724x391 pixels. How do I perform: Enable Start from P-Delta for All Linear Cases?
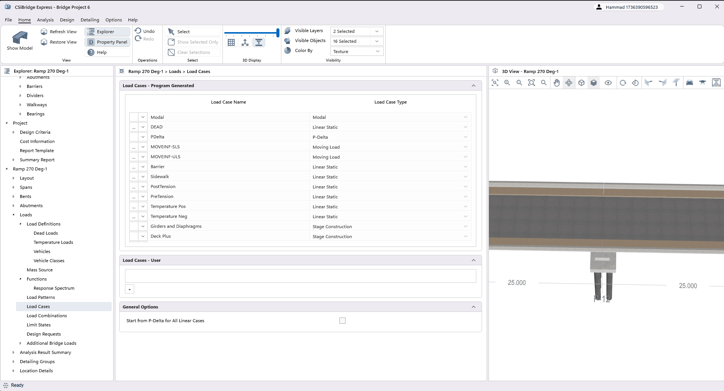point(343,321)
